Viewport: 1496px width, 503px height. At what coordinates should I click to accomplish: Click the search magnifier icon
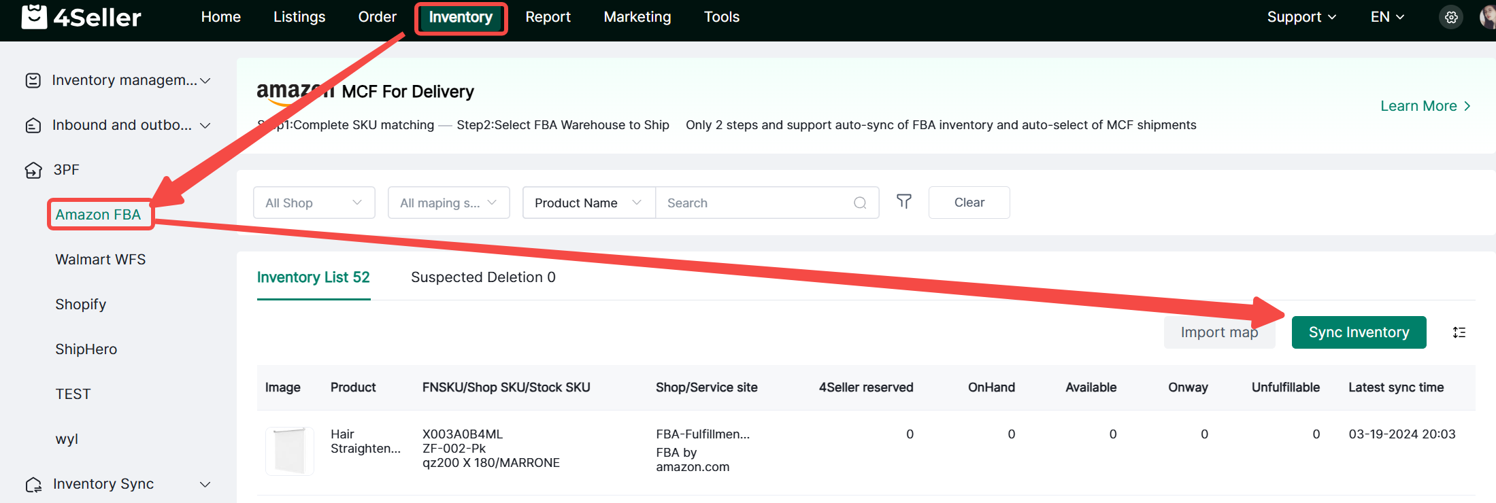pyautogui.click(x=860, y=203)
